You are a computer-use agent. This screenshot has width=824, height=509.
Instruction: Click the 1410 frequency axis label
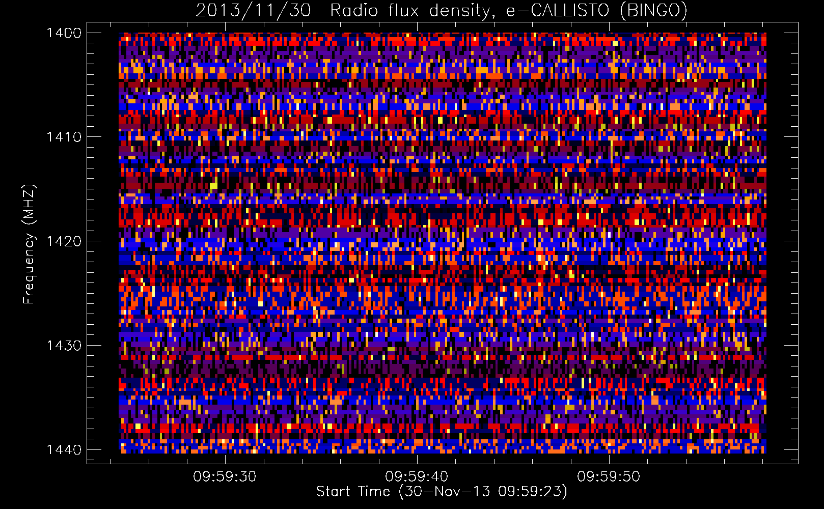point(64,137)
